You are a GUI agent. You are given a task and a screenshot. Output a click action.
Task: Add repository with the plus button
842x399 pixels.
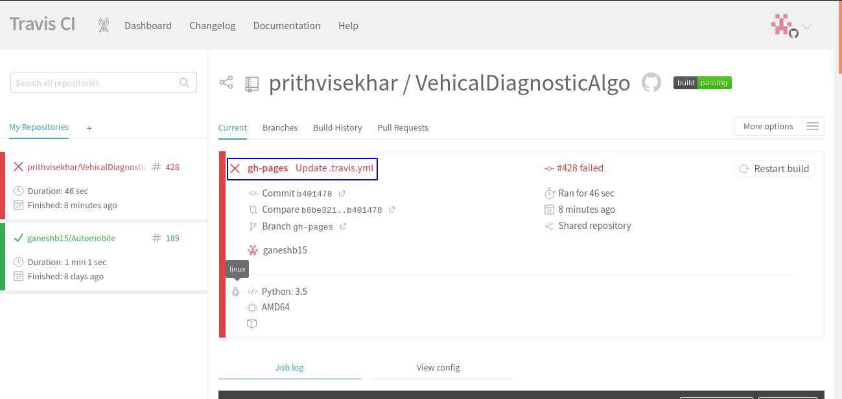(89, 128)
